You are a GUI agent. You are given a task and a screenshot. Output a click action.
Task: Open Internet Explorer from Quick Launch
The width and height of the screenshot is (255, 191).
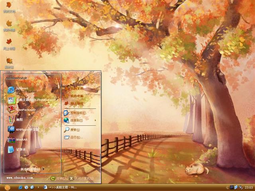[x=20, y=187]
